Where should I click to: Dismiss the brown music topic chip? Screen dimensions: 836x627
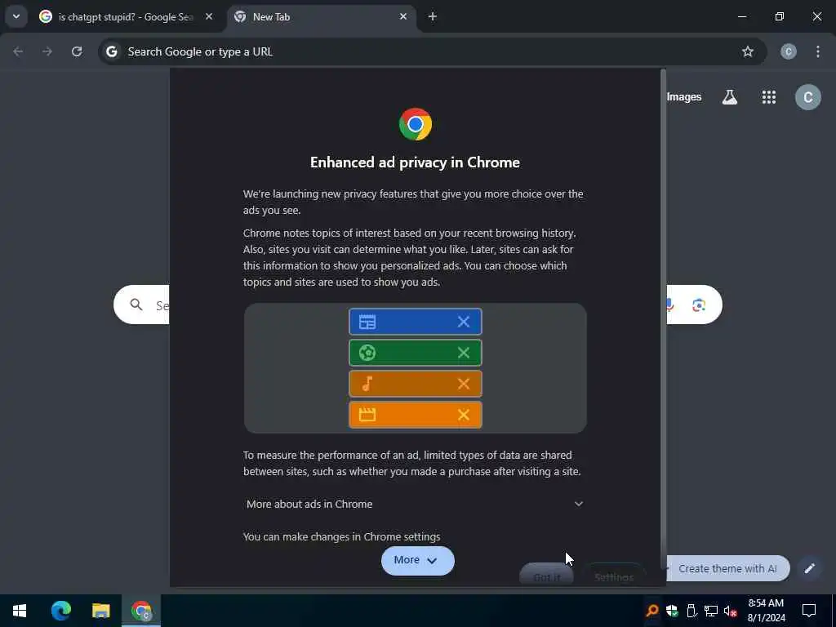point(464,384)
